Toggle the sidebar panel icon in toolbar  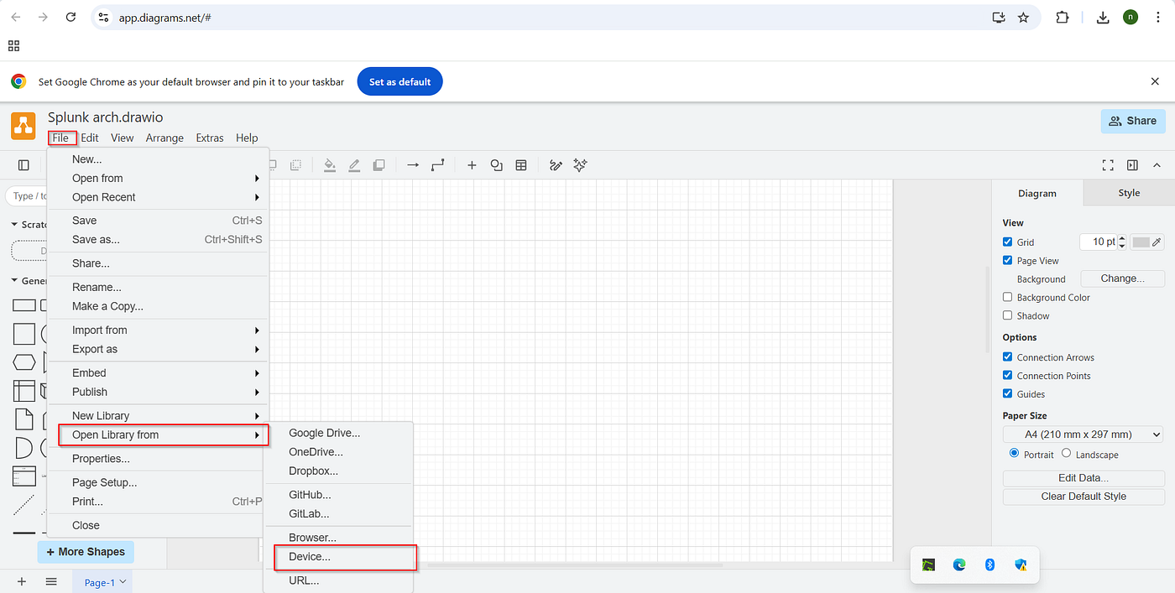click(23, 165)
